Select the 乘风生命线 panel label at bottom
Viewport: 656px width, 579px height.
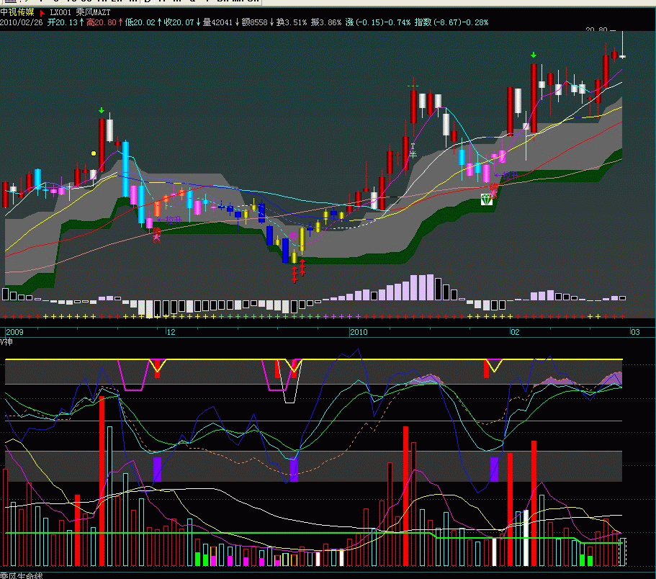[x=22, y=575]
